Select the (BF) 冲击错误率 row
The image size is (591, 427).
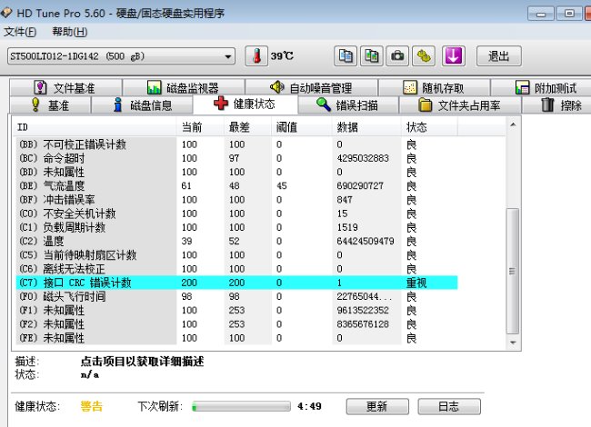pyautogui.click(x=236, y=200)
